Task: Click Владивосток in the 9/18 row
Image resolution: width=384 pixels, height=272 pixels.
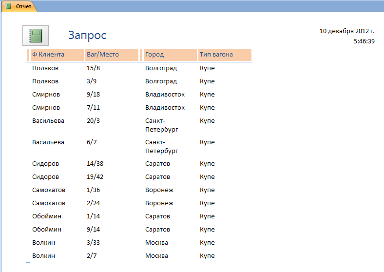Action: point(165,95)
